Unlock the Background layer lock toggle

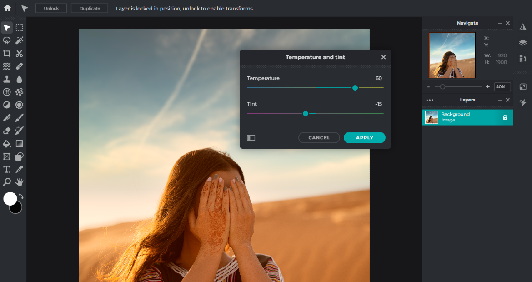(x=505, y=117)
